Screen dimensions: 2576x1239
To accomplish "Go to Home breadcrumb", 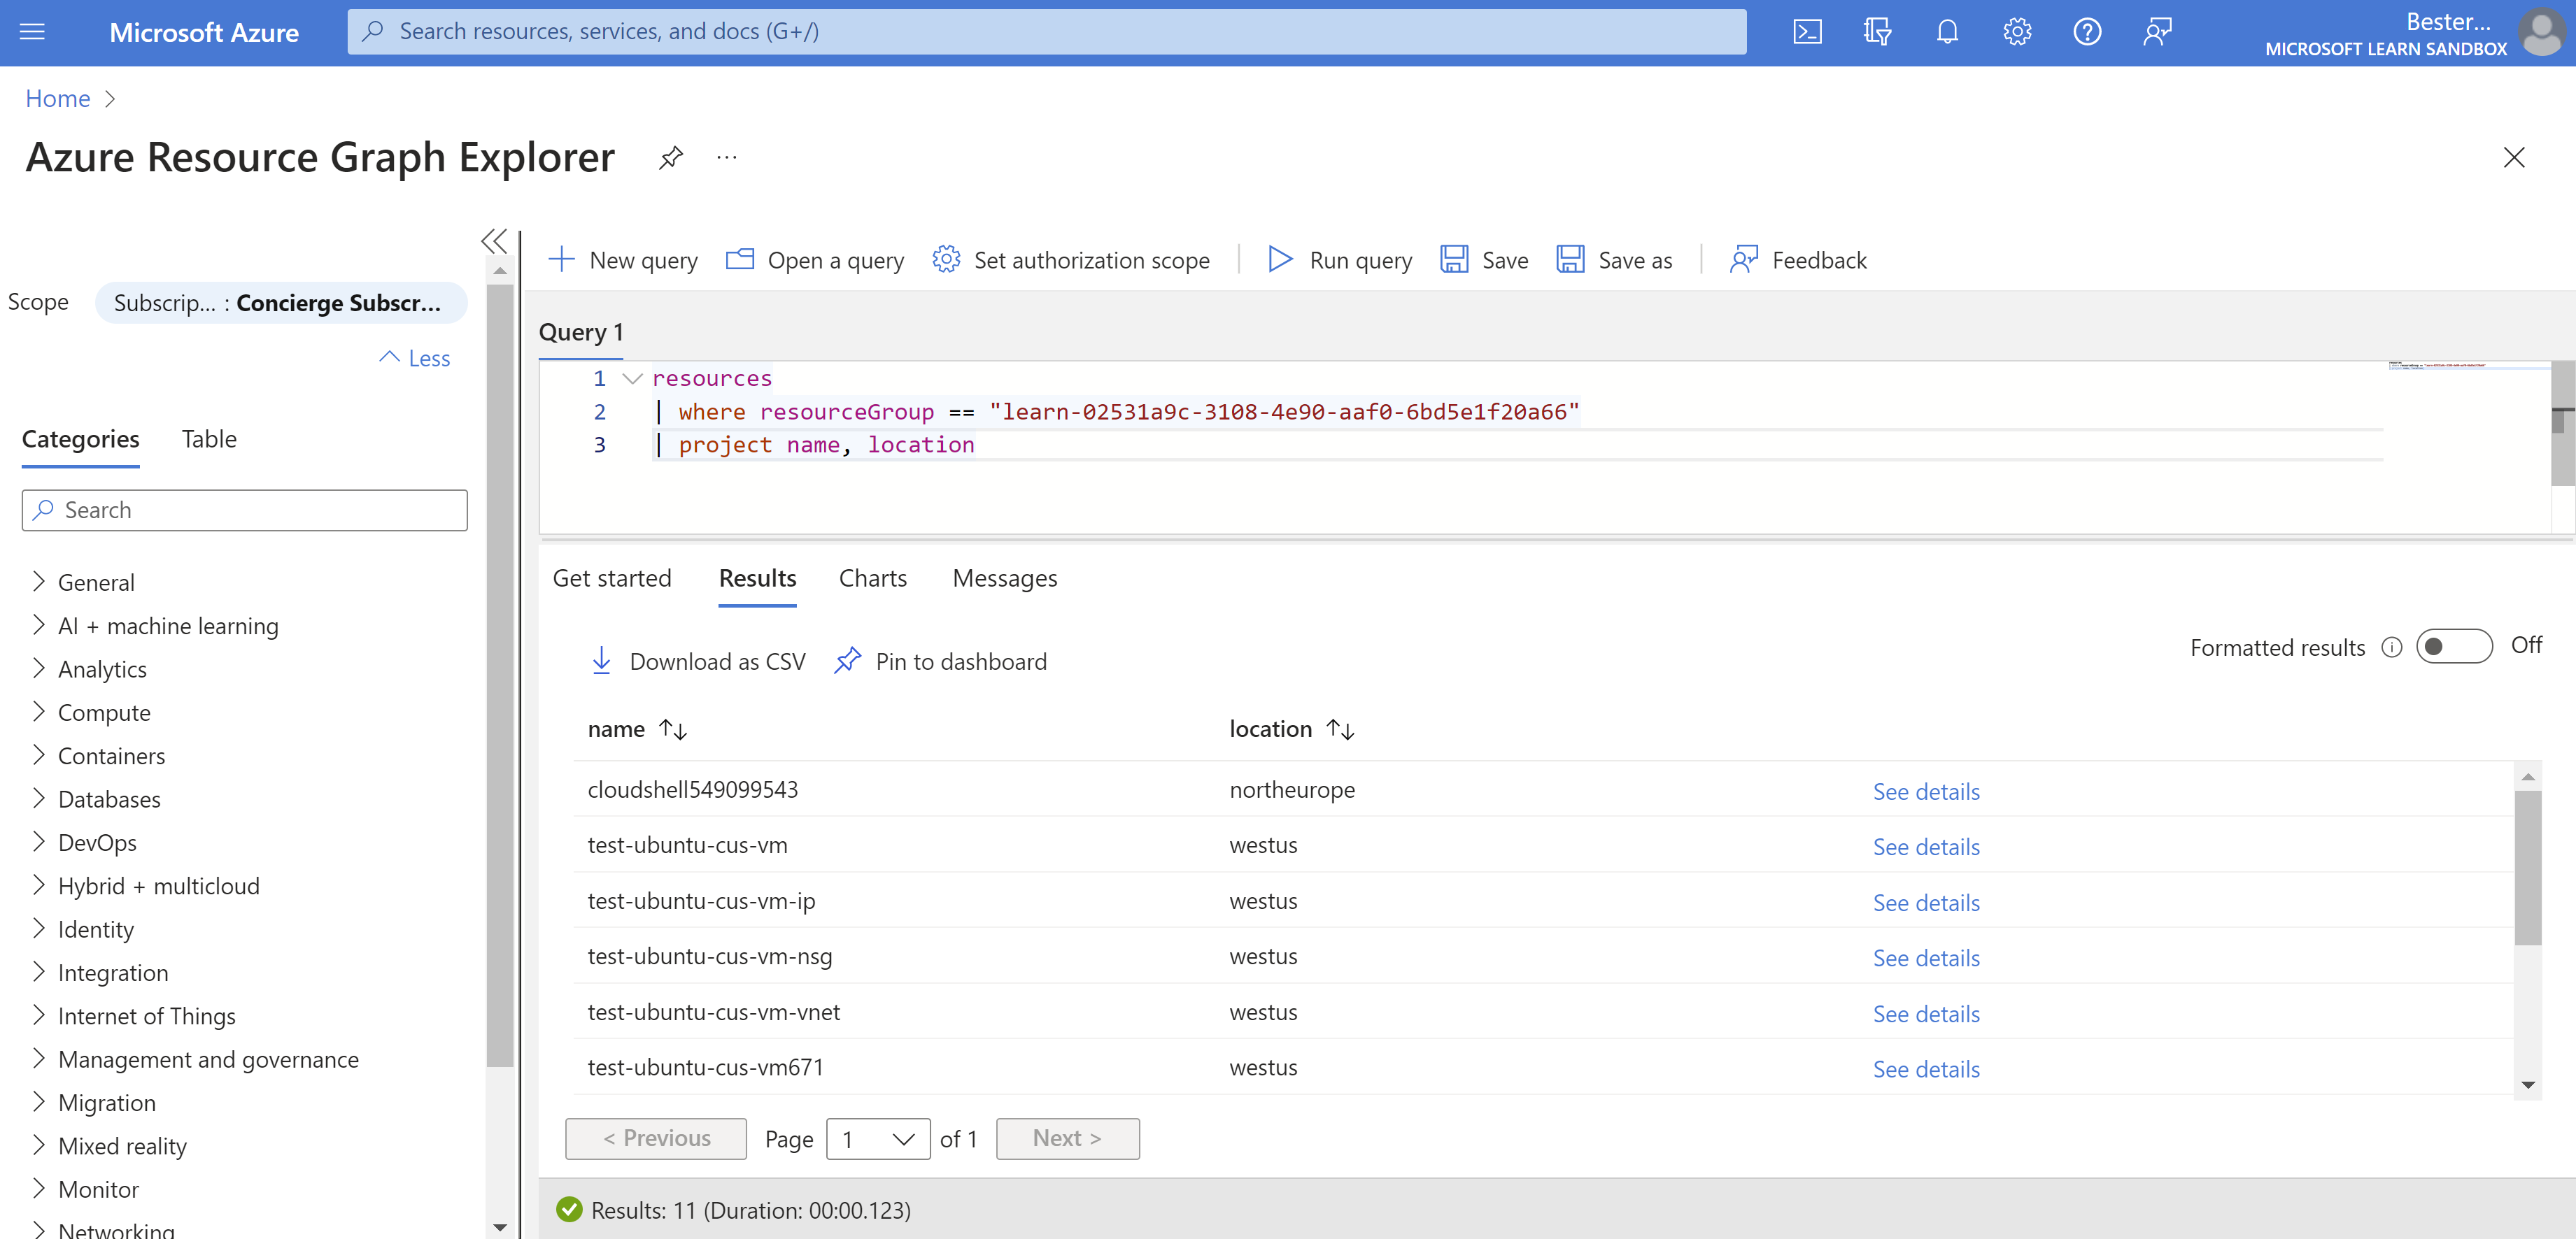I will (57, 98).
